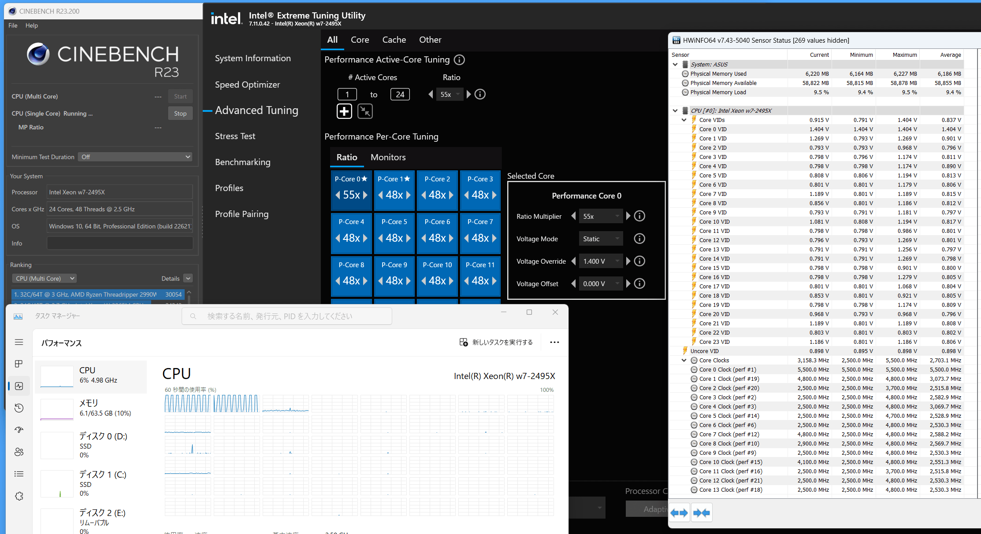The height and width of the screenshot is (534, 981).
Task: Increase Ratio Multiplier in Selected Core panel
Action: (x=628, y=216)
